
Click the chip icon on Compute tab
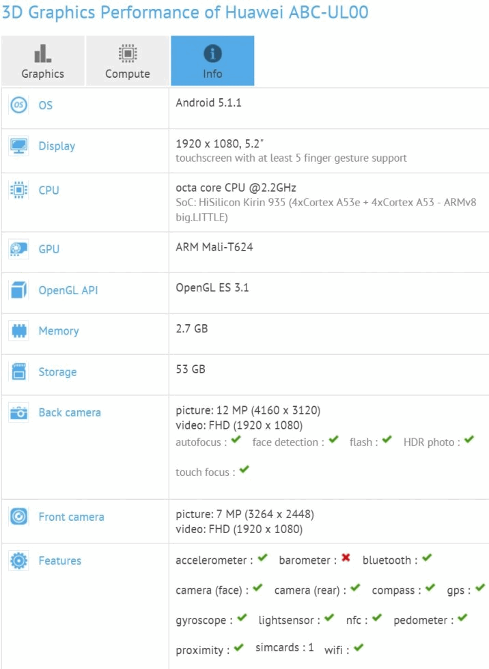128,54
